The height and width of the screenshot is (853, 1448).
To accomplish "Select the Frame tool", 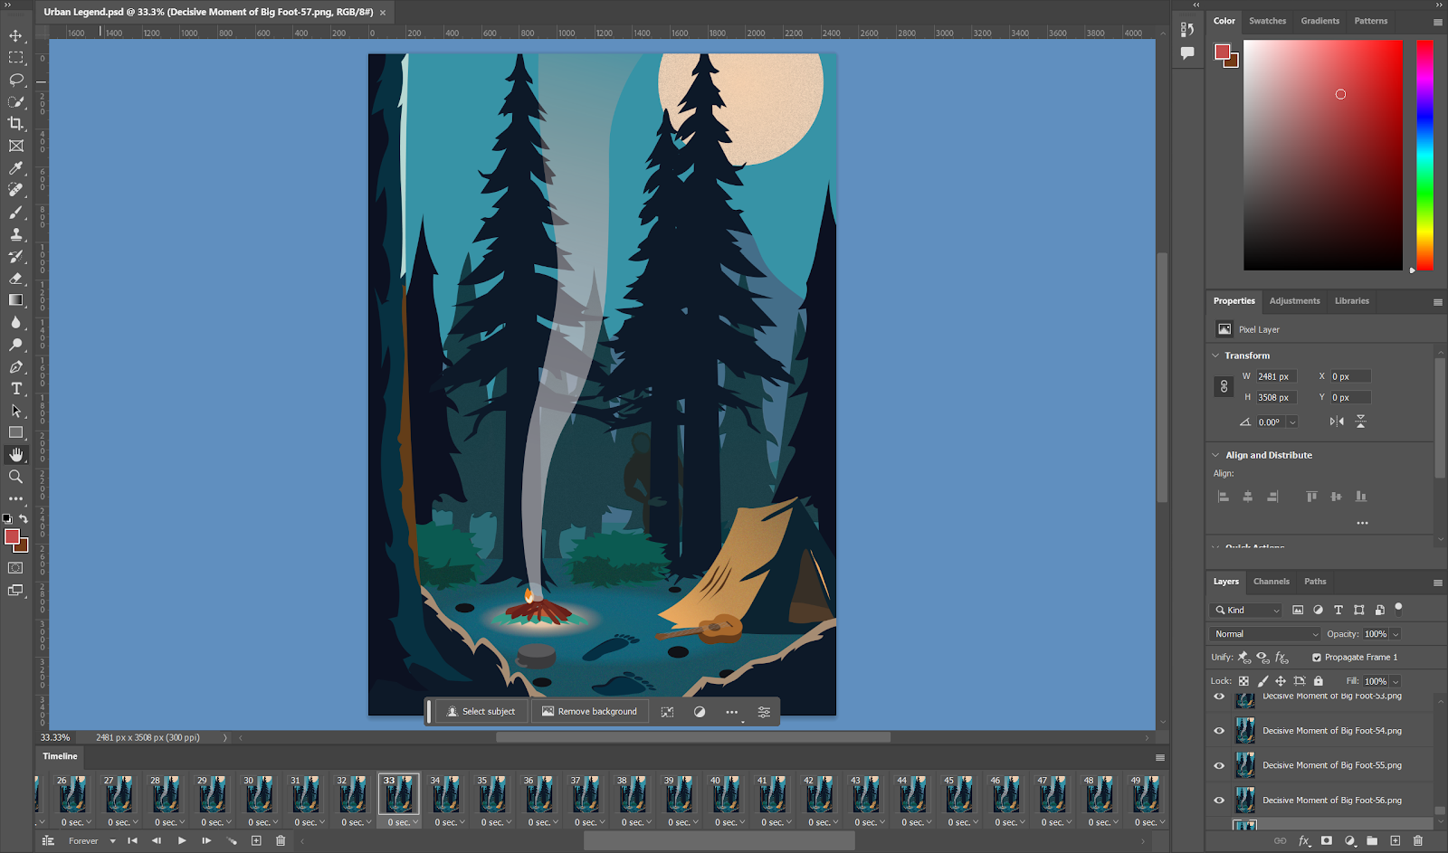I will coord(15,146).
